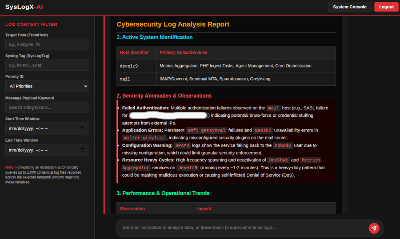Click the End Time Window date field
Image resolution: width=400 pixels, height=239 pixels.
[47, 150]
